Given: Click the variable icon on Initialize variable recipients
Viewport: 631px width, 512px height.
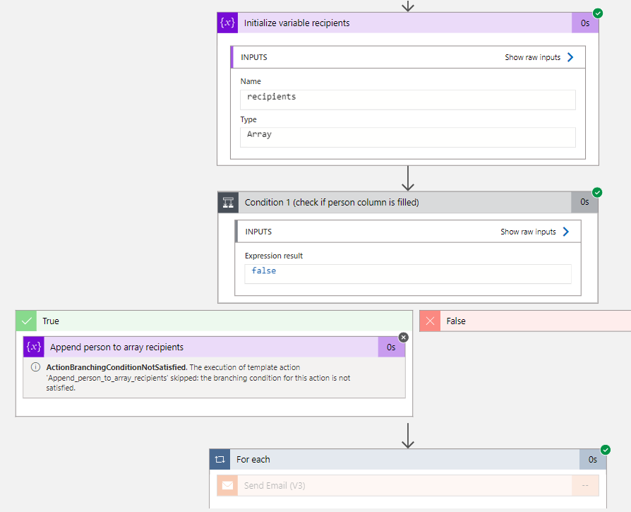Looking at the screenshot, I should tap(227, 23).
